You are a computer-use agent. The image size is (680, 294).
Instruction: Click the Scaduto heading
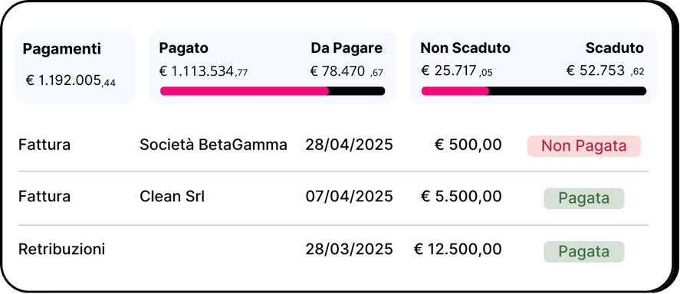click(615, 48)
